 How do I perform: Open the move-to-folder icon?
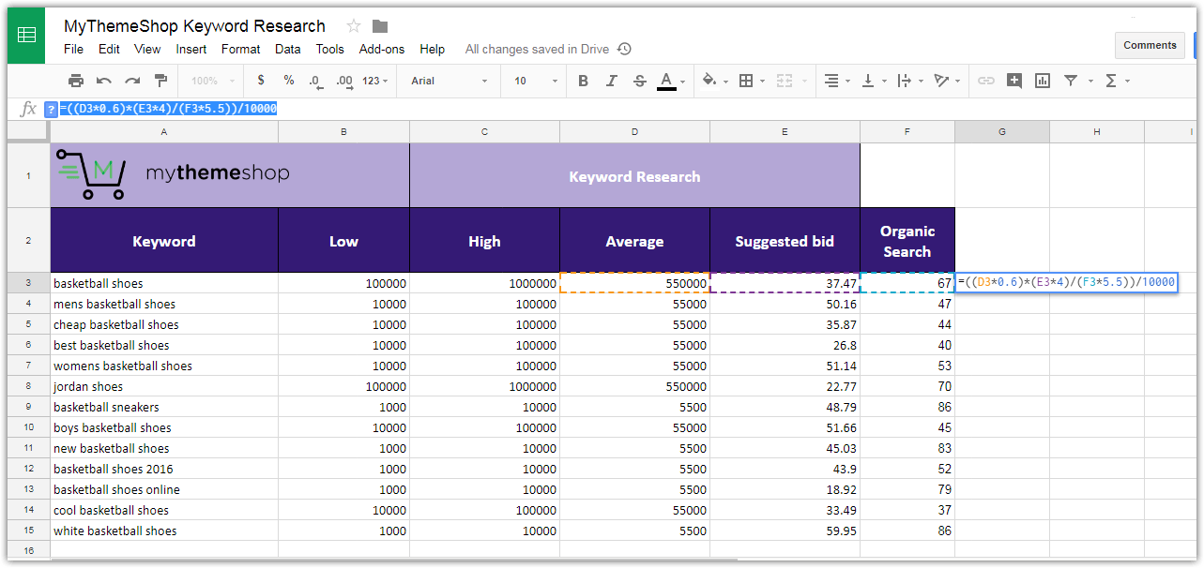(x=380, y=25)
